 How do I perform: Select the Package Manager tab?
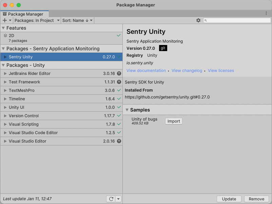[25, 14]
